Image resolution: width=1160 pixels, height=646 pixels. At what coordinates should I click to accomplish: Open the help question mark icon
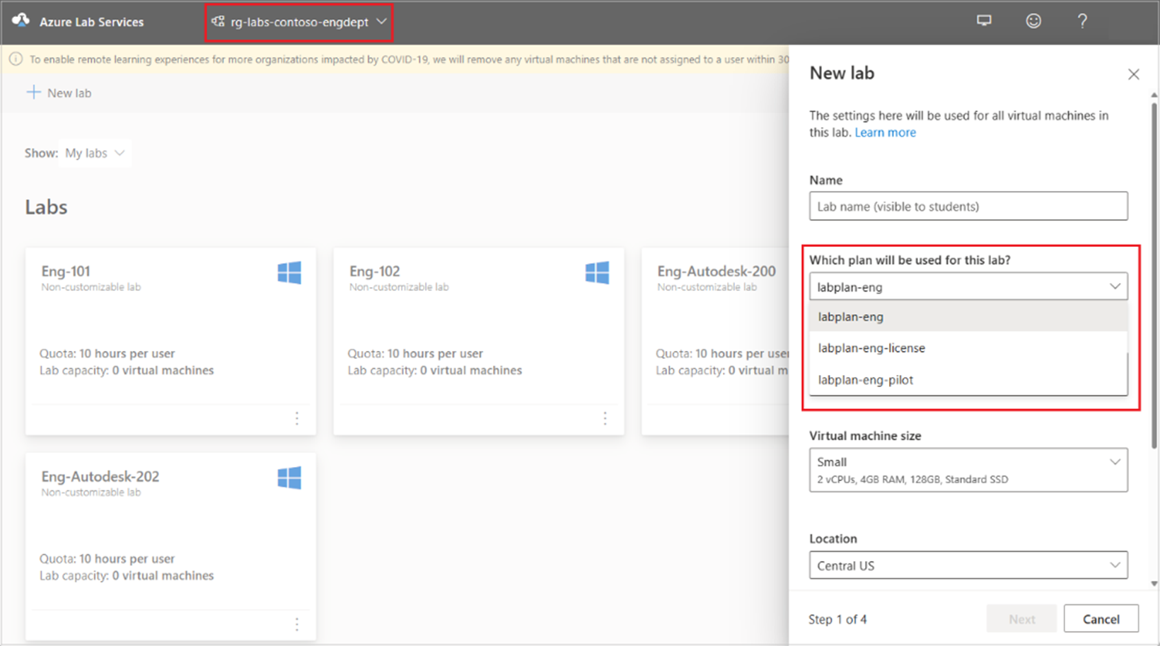[1082, 21]
